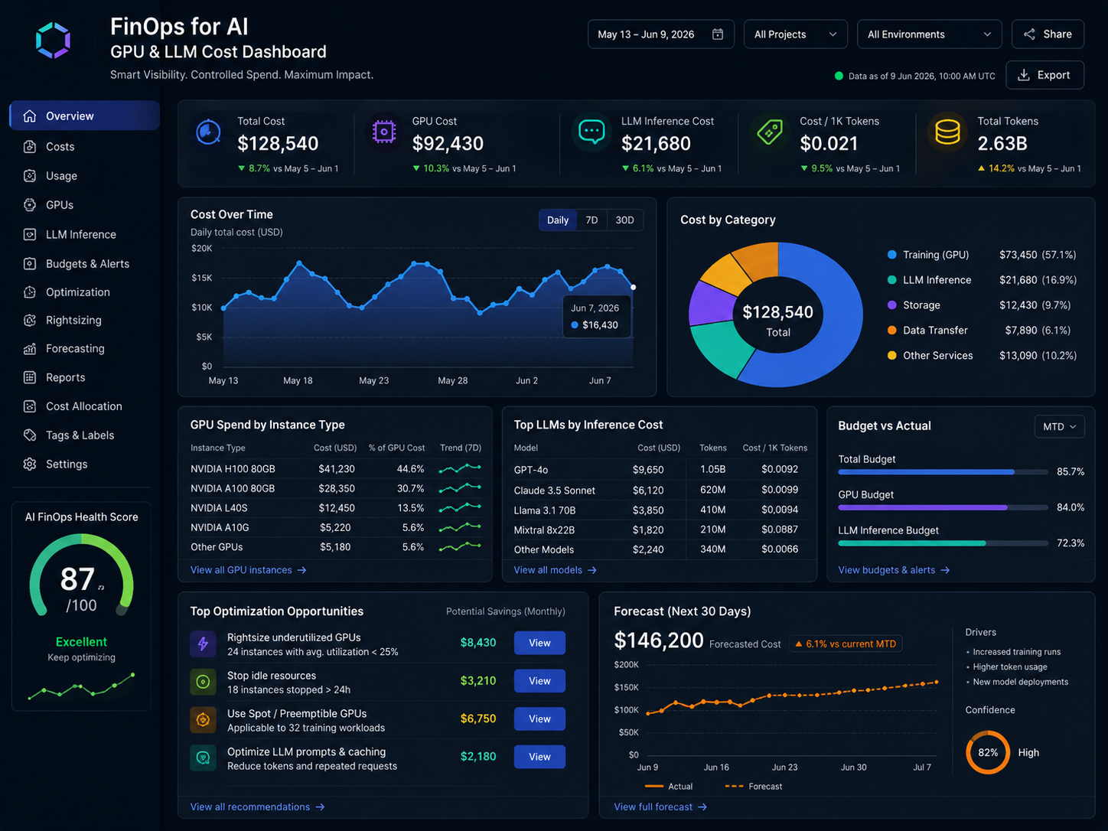The image size is (1108, 831).
Task: Click the Total Tokens coin stack icon
Action: pyautogui.click(x=947, y=132)
